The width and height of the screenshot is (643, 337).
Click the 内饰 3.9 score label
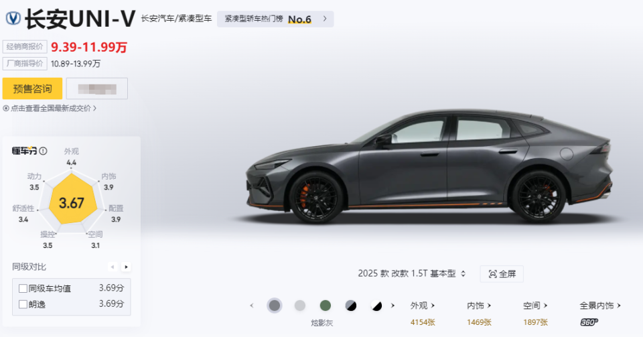coord(109,182)
